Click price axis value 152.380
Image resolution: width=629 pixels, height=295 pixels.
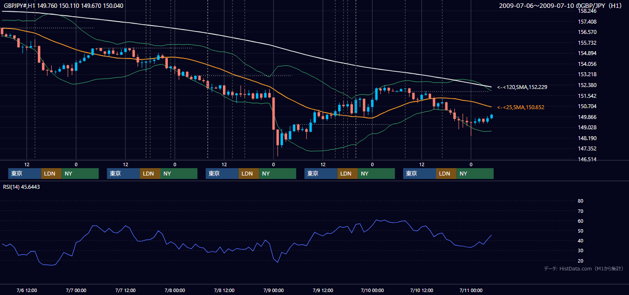pos(588,85)
